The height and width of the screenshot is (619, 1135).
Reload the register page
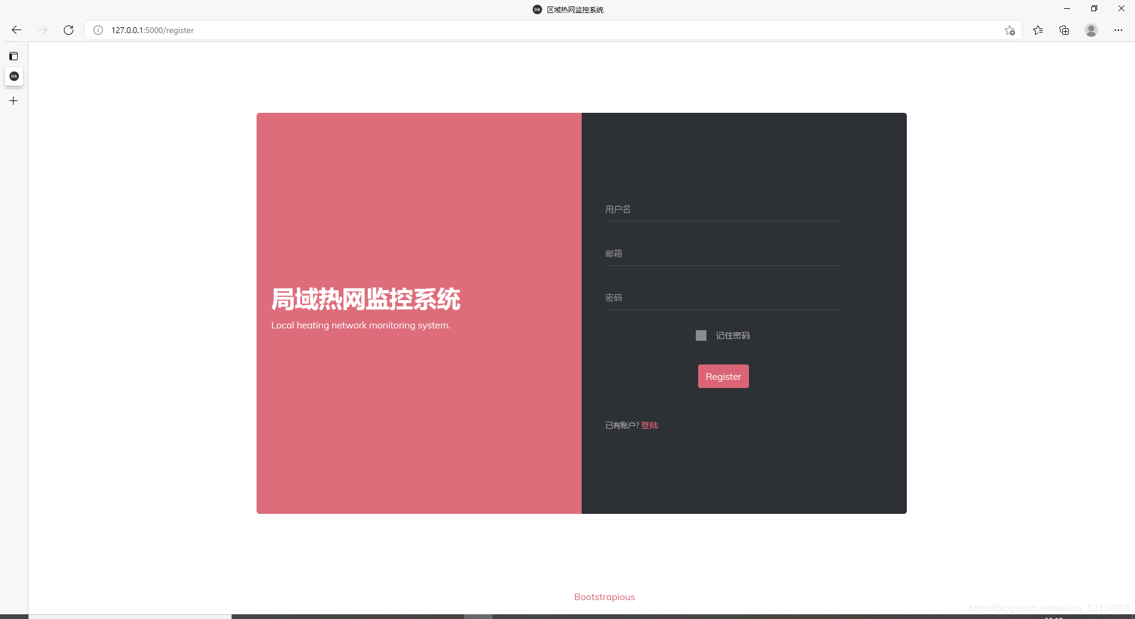tap(69, 30)
